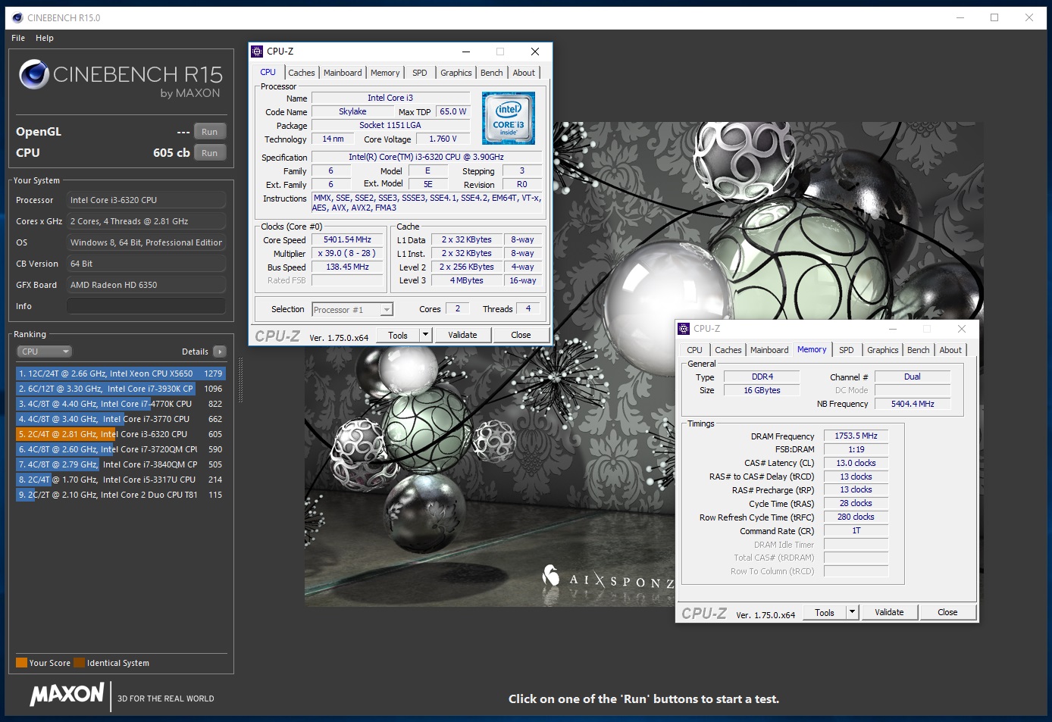This screenshot has height=722, width=1052.
Task: Select highlighted ranking row Core i3-6320
Action: click(x=121, y=434)
